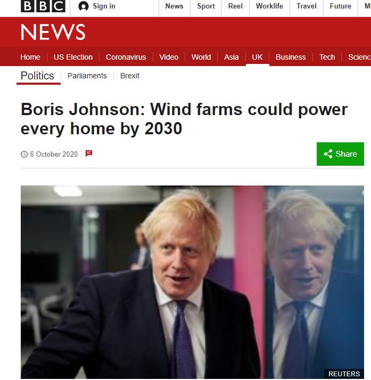
Task: Click the Parliaments sub-navigation link
Action: 87,76
